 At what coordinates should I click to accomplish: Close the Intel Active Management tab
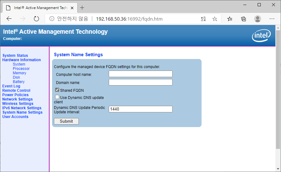[x=72, y=8]
